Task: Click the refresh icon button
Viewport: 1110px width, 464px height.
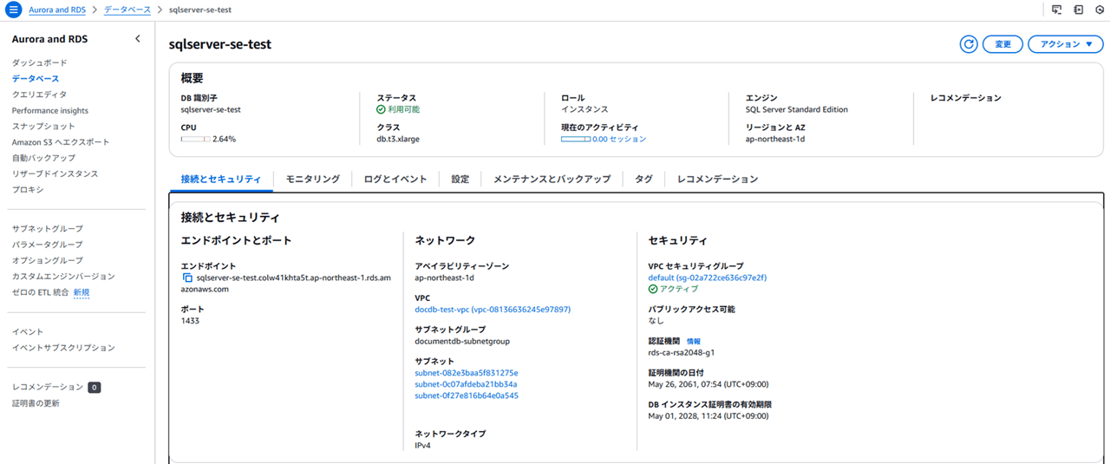Action: (x=969, y=44)
